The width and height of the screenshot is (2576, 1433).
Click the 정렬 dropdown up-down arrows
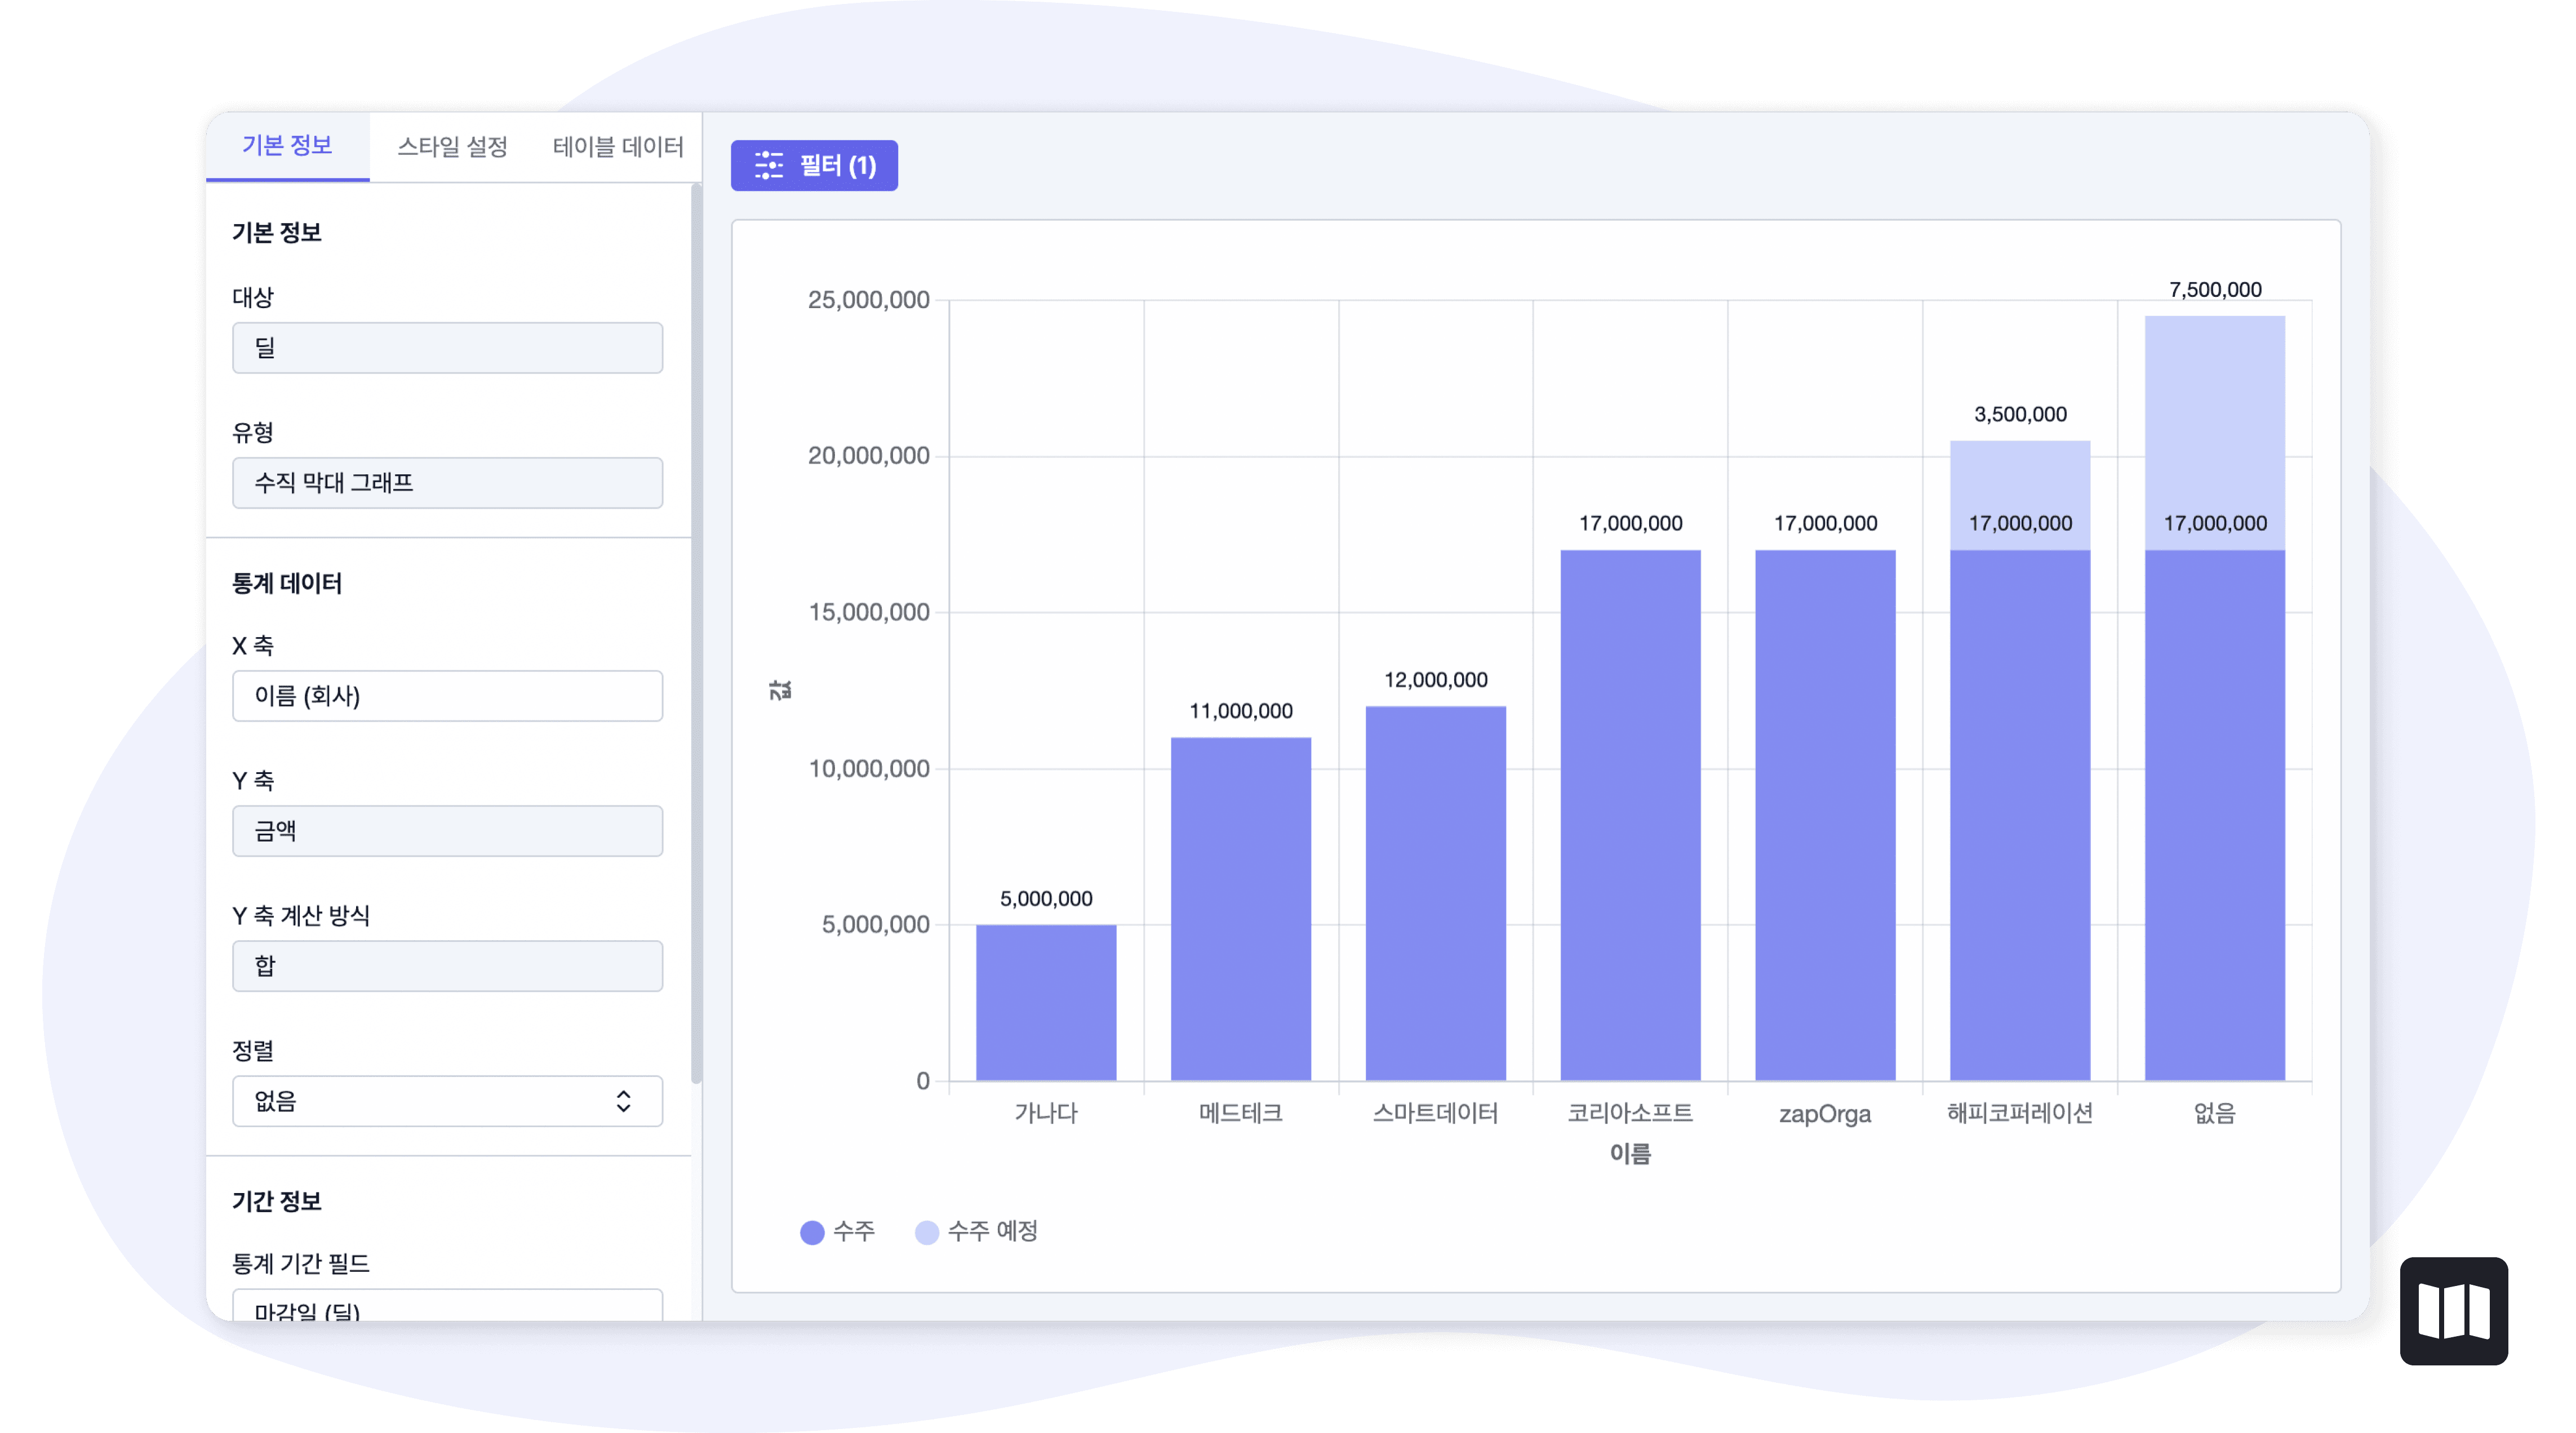pyautogui.click(x=623, y=1101)
